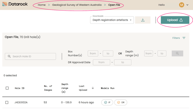Click the user avatar M
Viewport: 193px width, 109px height.
pyautogui.click(x=181, y=5)
